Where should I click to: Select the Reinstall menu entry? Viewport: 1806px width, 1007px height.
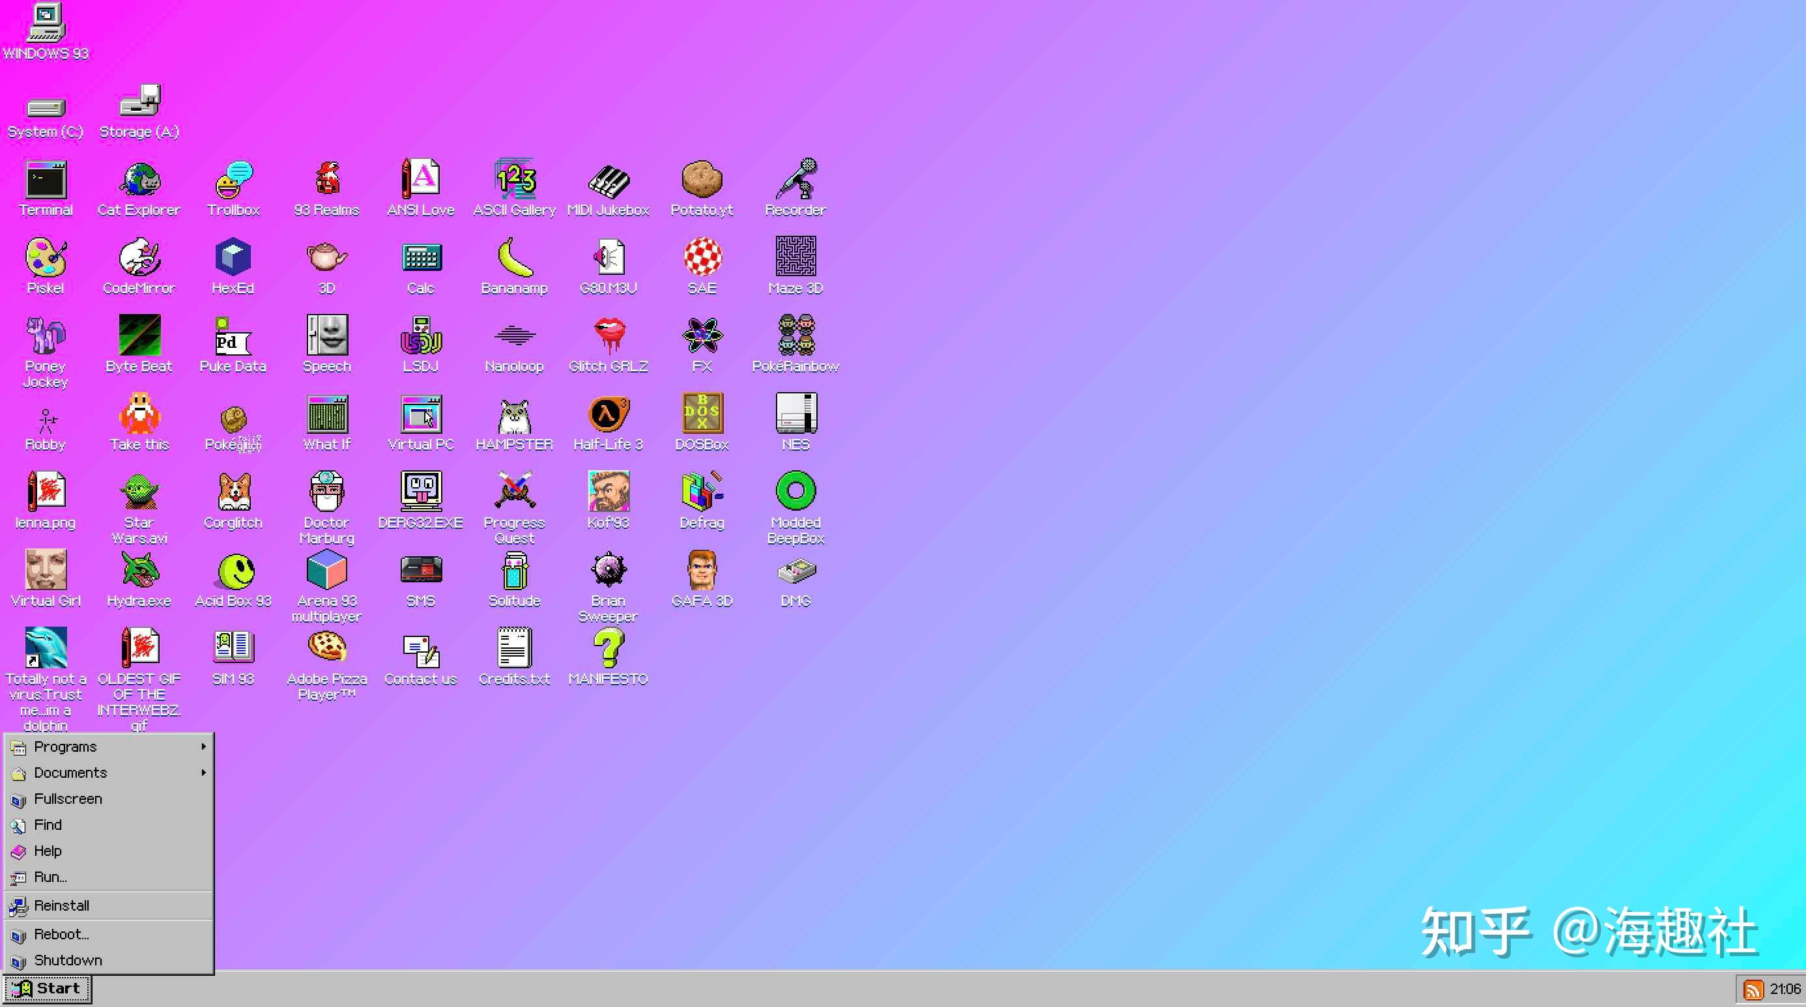[x=62, y=905]
